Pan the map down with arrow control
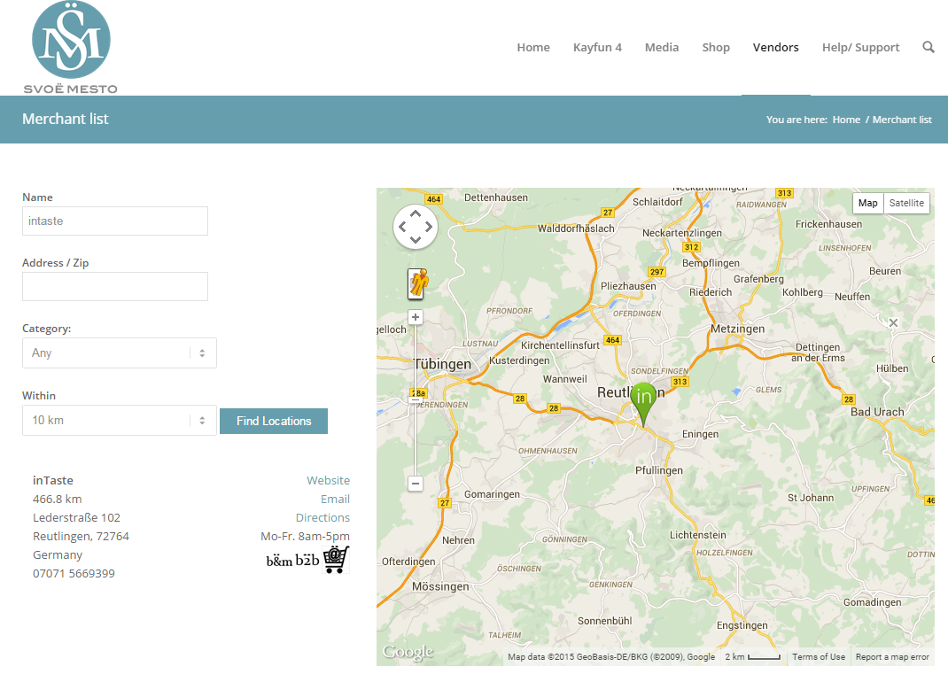The height and width of the screenshot is (674, 948). (x=416, y=240)
